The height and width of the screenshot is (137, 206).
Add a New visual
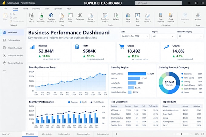[128, 18]
